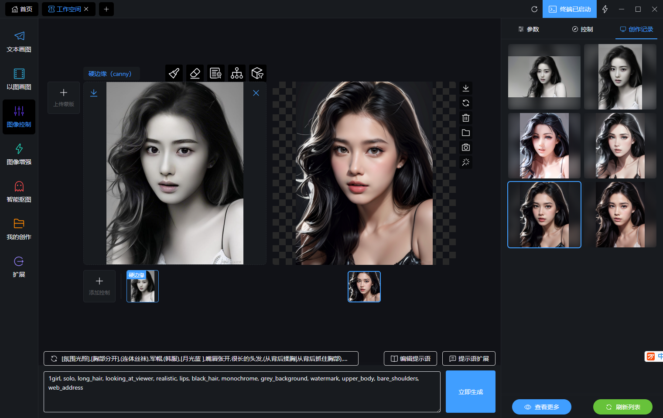Select the top-left grayscale history thumbnail
Screen dimensions: 663x418
544,77
